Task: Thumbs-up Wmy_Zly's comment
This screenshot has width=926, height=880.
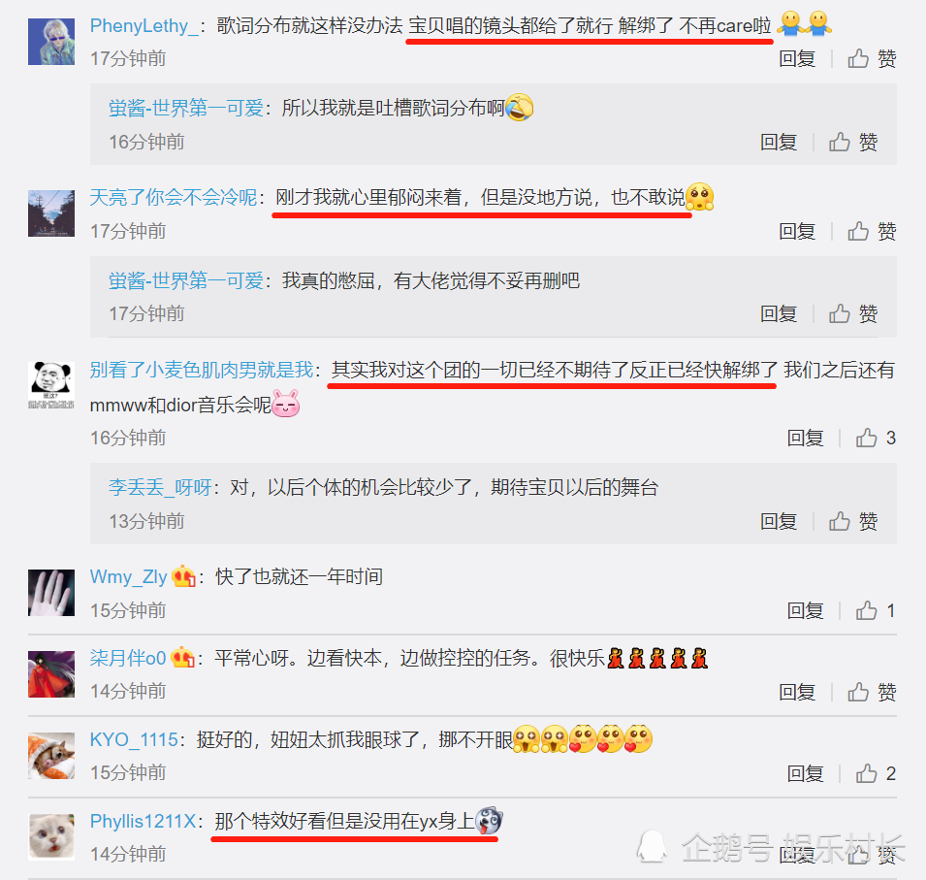Action: tap(876, 610)
